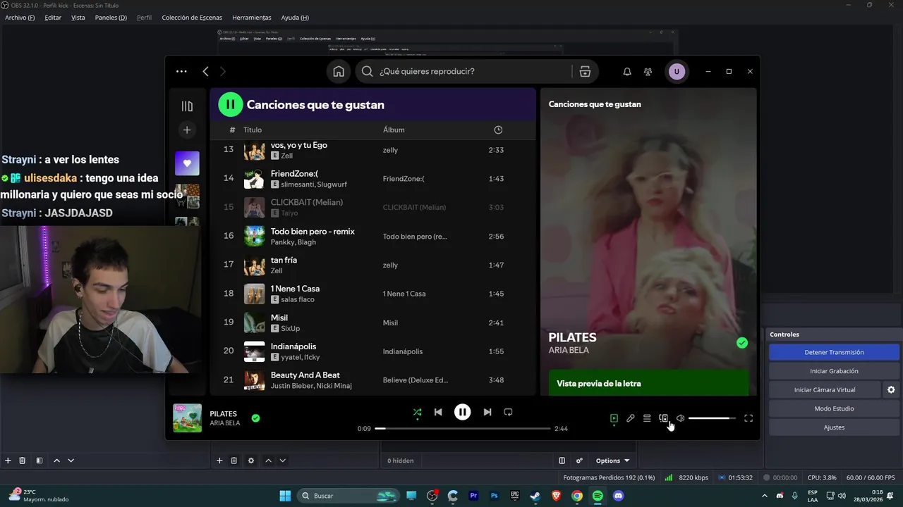This screenshot has height=507, width=903.
Task: Mute Spotify with the speaker icon
Action: (x=680, y=418)
